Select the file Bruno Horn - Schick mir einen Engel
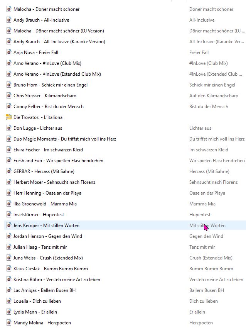 pos(51,85)
